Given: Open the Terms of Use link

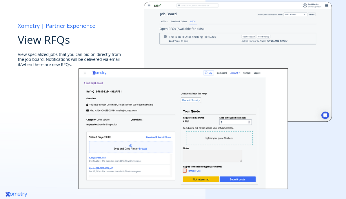Looking at the screenshot, I should point(194,171).
